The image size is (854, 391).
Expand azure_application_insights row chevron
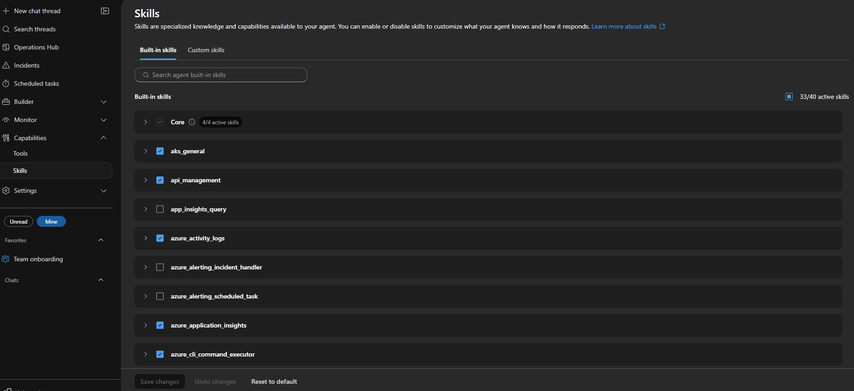click(145, 325)
